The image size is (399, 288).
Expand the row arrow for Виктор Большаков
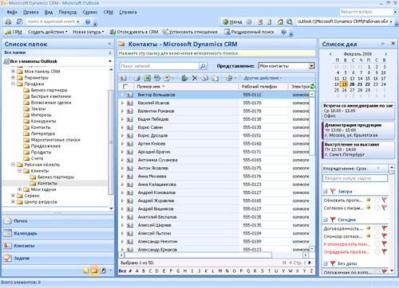click(122, 95)
